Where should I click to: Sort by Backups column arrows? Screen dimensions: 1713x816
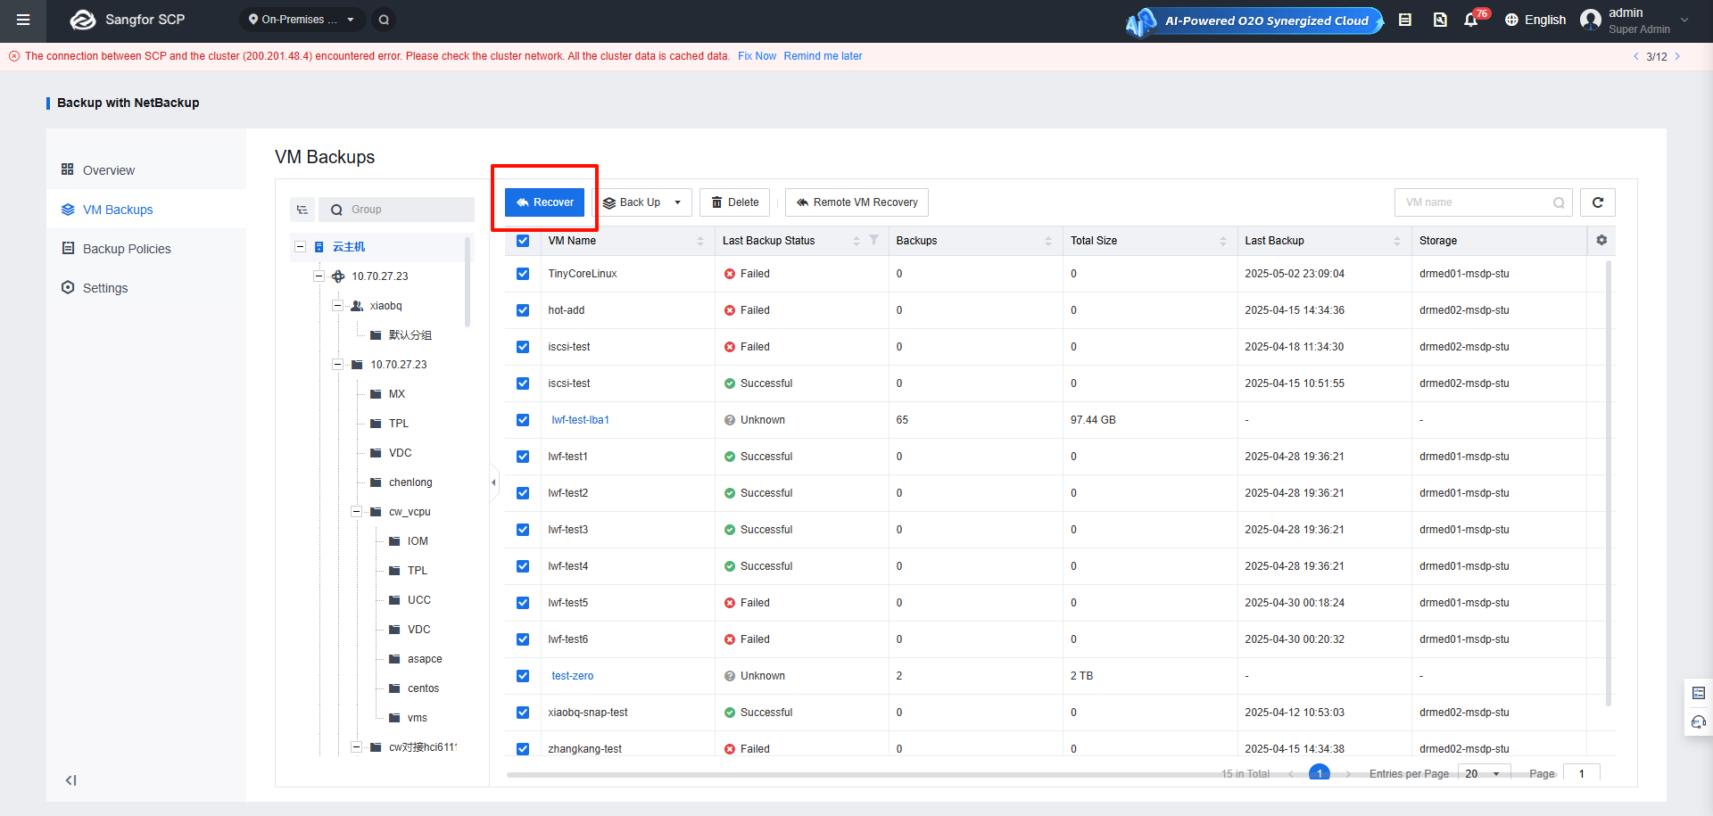click(1048, 241)
